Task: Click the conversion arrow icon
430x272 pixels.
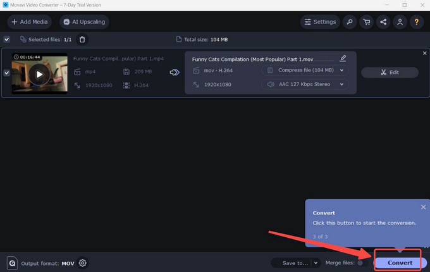Action: (x=175, y=72)
